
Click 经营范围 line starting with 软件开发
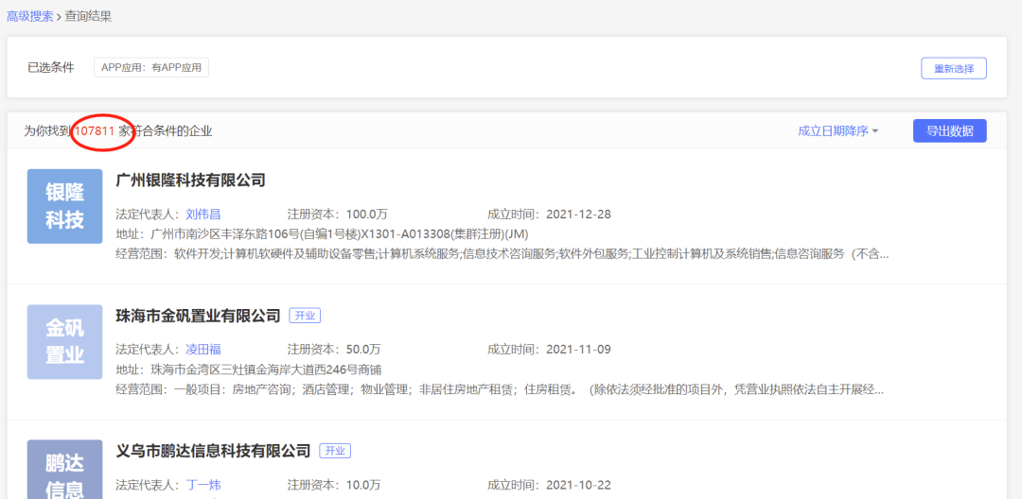[x=502, y=253]
